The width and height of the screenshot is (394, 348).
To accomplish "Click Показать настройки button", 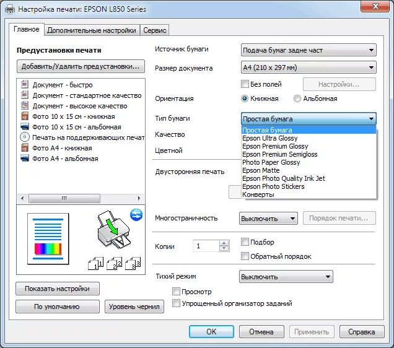I will point(58,289).
